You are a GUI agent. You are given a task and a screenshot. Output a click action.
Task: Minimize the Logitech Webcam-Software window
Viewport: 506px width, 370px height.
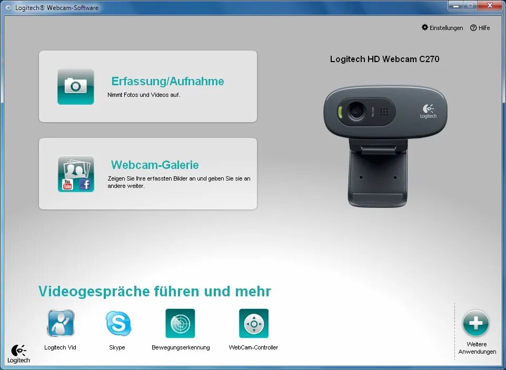(x=456, y=5)
